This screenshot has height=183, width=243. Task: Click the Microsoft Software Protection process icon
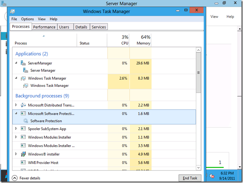pos(23,113)
